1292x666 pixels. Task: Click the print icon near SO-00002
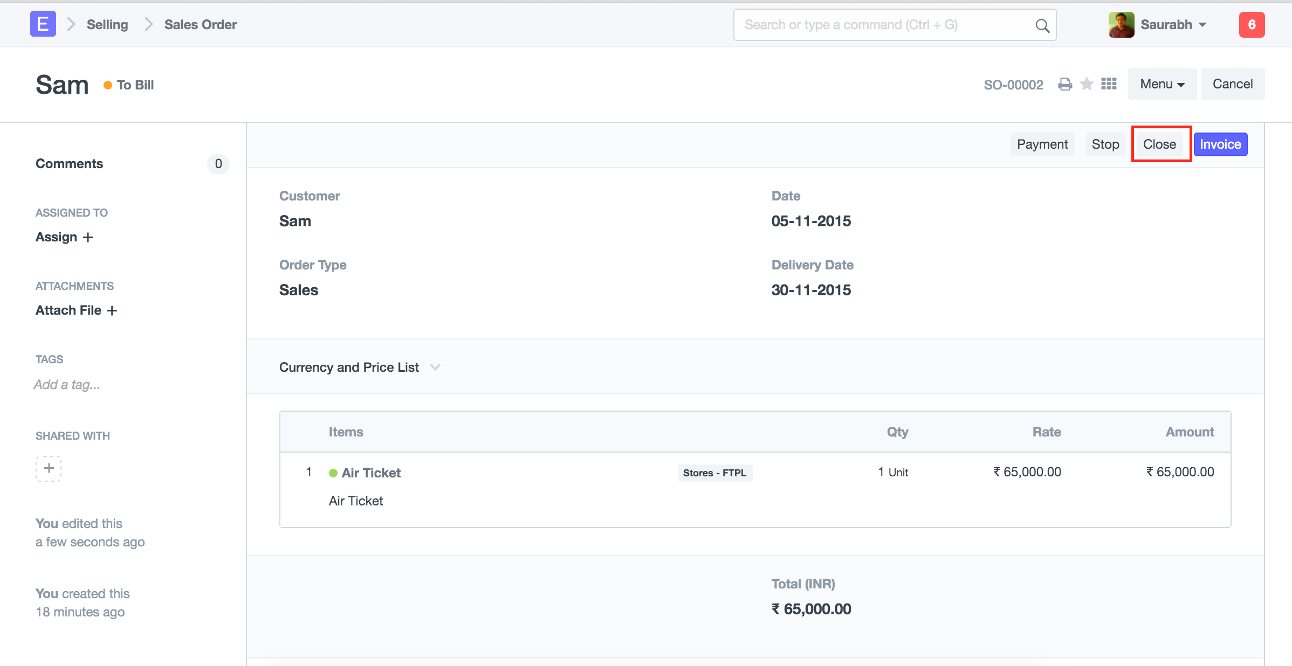(x=1064, y=84)
